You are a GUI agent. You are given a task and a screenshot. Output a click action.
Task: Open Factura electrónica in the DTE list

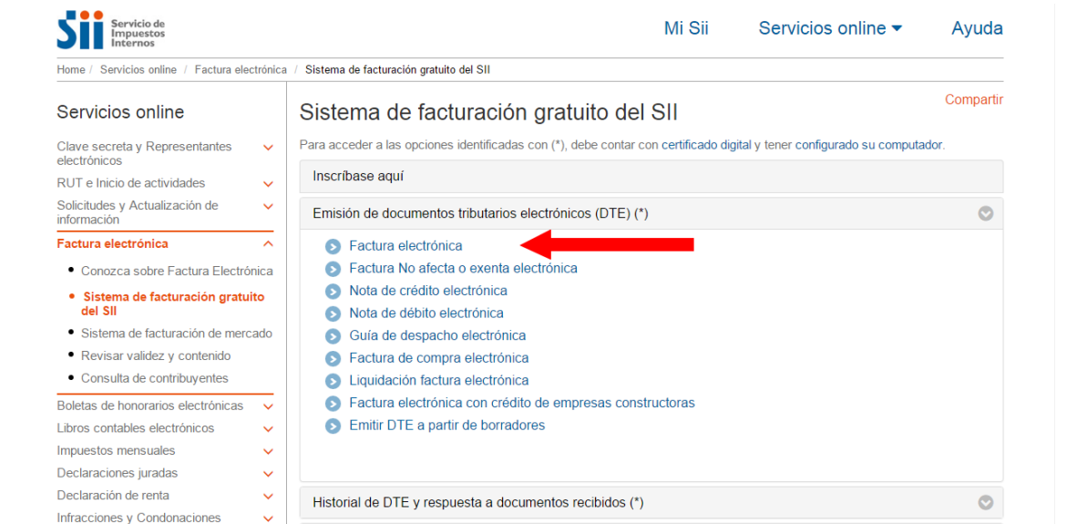click(405, 246)
